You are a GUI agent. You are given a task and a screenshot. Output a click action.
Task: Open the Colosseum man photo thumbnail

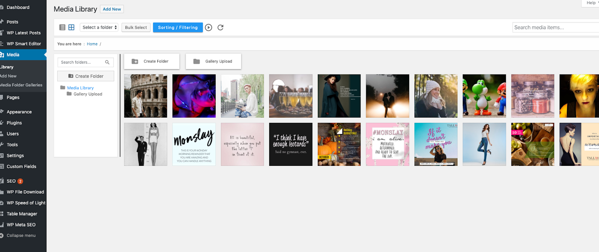tap(146, 96)
